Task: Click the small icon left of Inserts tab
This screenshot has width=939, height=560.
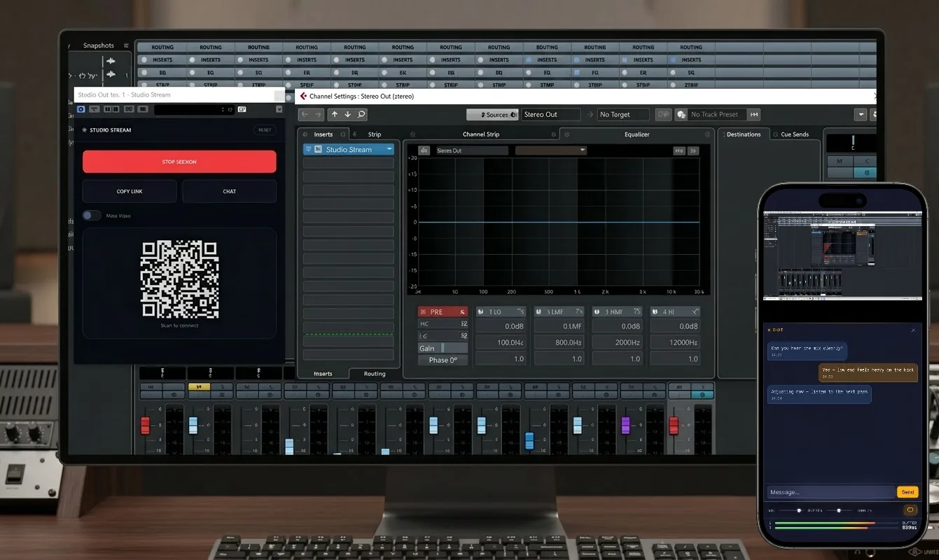Action: pyautogui.click(x=305, y=134)
